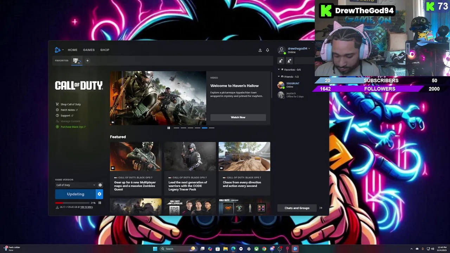The height and width of the screenshot is (253, 450).
Task: Jump to first carousel slide indicator
Action: 176,128
